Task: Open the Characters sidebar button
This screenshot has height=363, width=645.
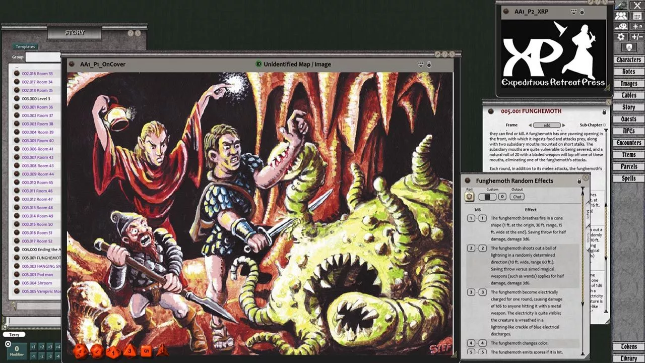Action: tap(628, 59)
